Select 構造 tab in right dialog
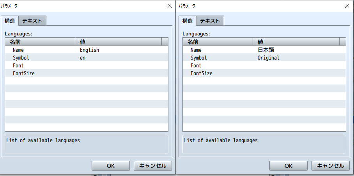Viewport: 354px width, 176px height. [188, 21]
